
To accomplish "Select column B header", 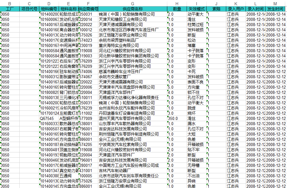I will coord(10,4).
